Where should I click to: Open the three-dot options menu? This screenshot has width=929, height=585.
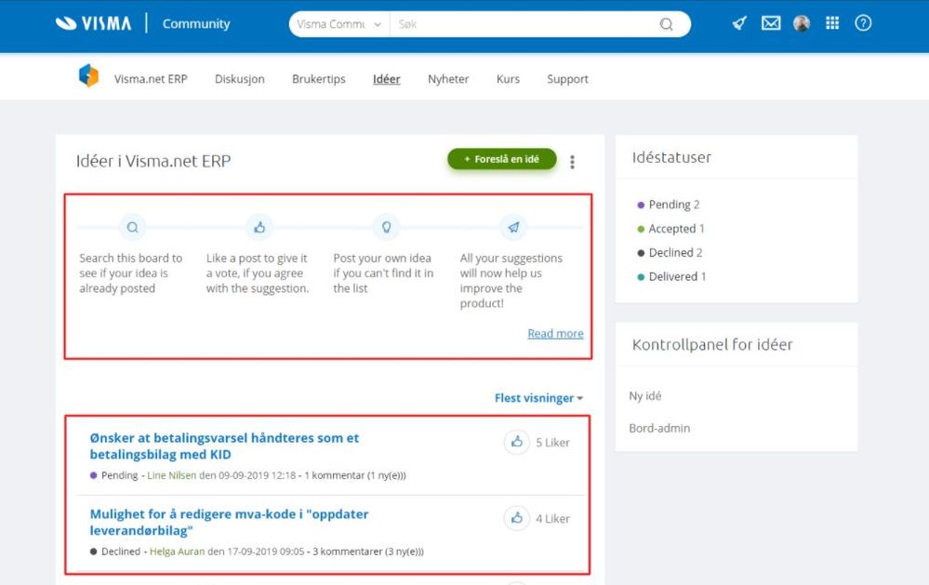click(x=572, y=162)
